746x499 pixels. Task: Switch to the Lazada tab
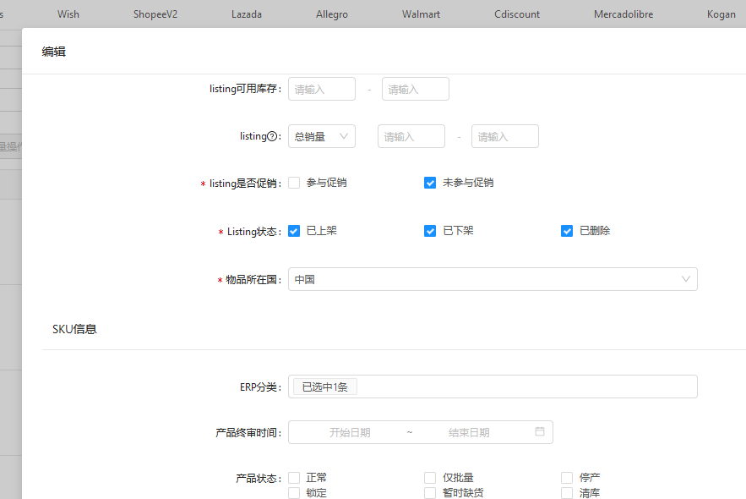click(x=247, y=14)
